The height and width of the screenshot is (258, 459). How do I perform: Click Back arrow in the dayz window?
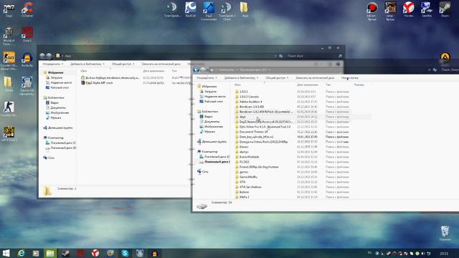point(42,56)
